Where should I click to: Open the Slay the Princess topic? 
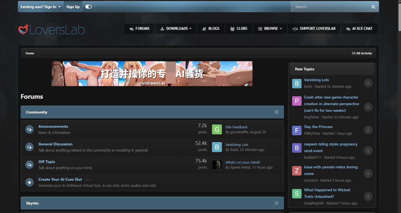[x=318, y=127]
